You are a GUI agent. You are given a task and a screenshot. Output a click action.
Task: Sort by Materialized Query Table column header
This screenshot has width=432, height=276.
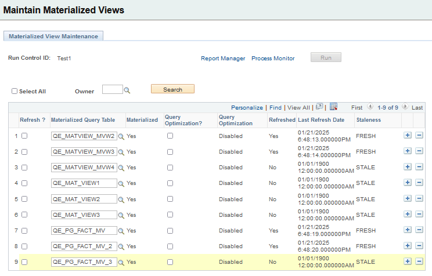tap(83, 120)
